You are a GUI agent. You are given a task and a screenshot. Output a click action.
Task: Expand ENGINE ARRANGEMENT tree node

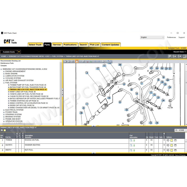4,71
